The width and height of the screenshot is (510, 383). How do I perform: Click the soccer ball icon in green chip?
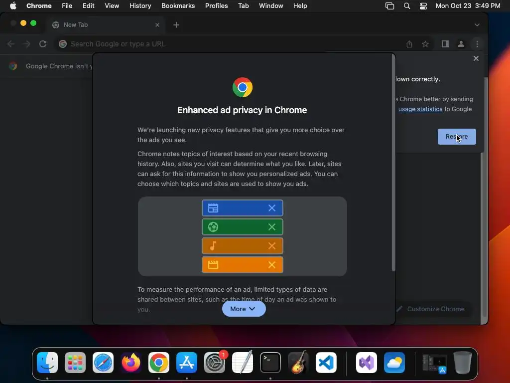point(213,227)
